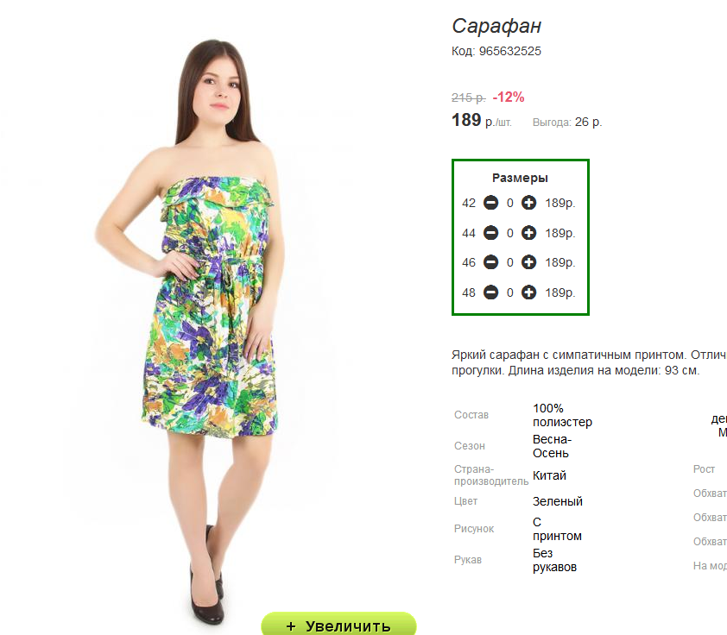This screenshot has width=727, height=635.
Task: Decrease quantity for size 42
Action: [491, 203]
